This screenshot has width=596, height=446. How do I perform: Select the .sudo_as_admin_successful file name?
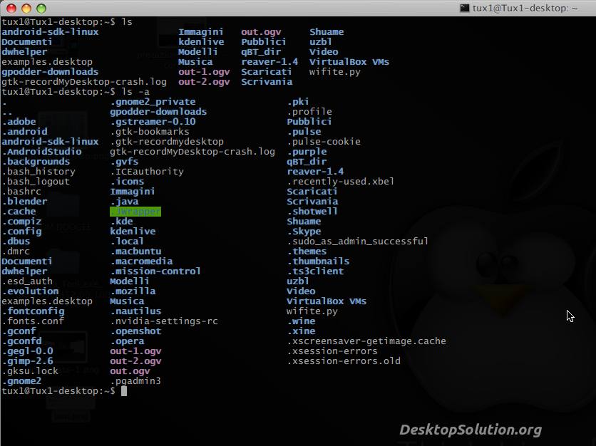pyautogui.click(x=358, y=242)
